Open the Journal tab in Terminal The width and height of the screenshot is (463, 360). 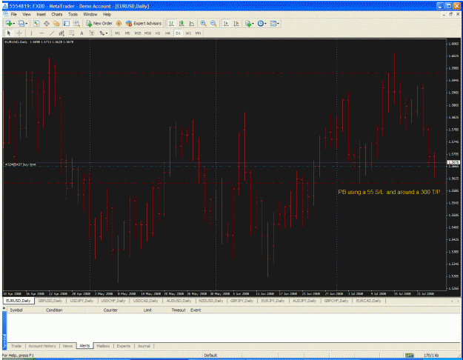point(144,346)
